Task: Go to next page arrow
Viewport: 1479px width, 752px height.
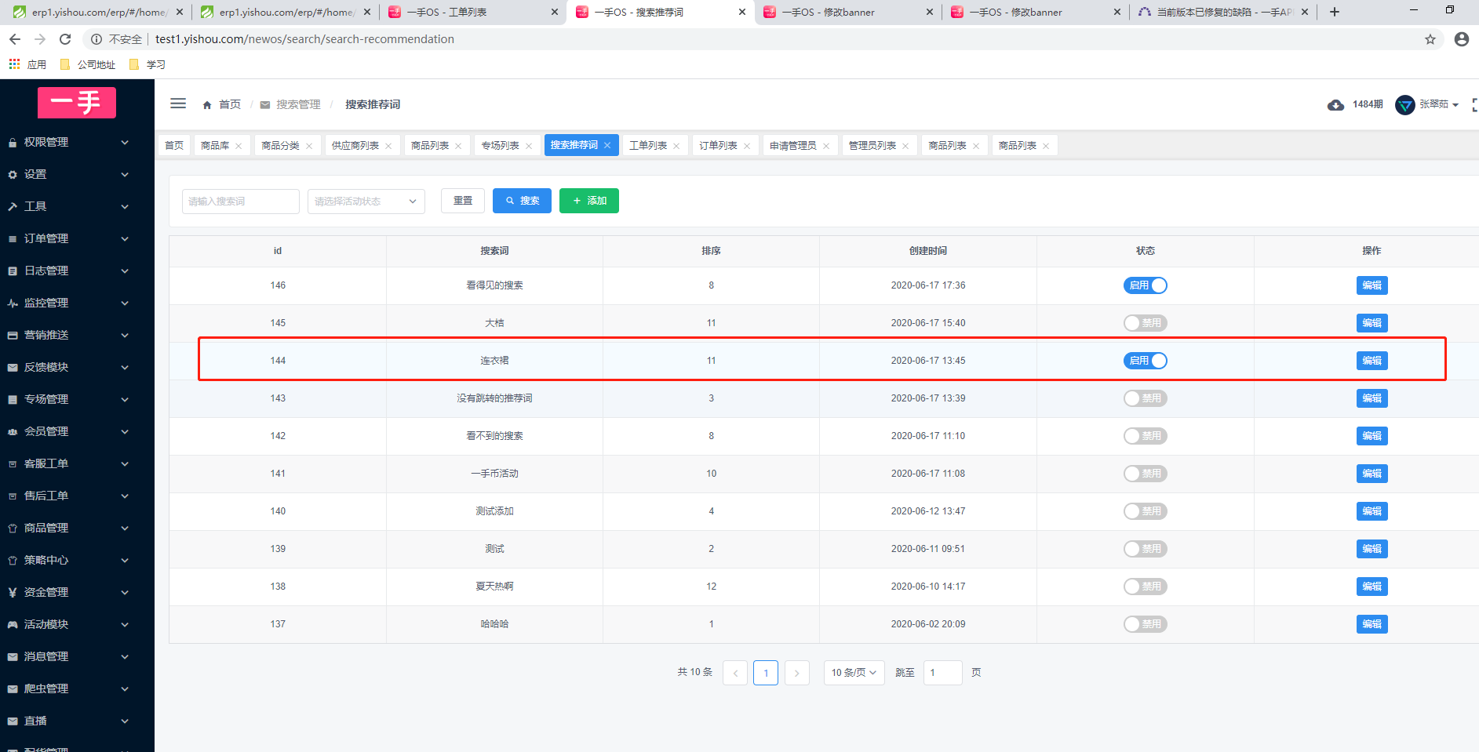Action: (x=796, y=673)
